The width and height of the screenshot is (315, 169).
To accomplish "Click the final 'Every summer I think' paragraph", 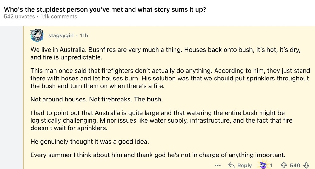I will (x=157, y=155).
